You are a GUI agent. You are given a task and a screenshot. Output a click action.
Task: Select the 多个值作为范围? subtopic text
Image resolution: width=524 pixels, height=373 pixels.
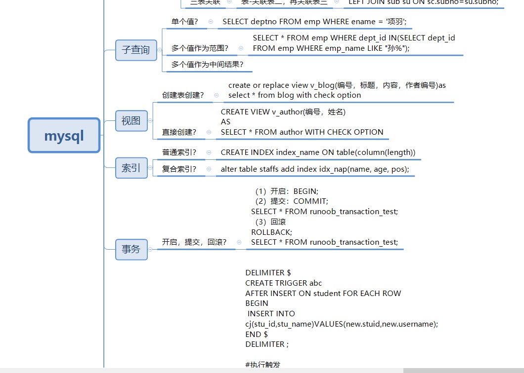[x=200, y=48]
